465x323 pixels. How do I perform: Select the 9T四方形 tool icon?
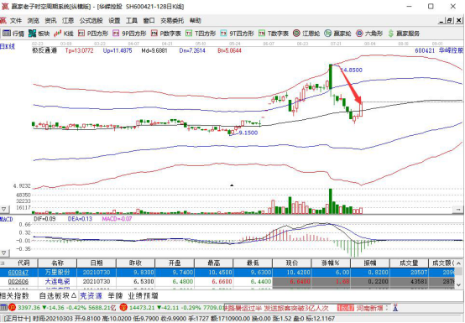[x=223, y=34]
